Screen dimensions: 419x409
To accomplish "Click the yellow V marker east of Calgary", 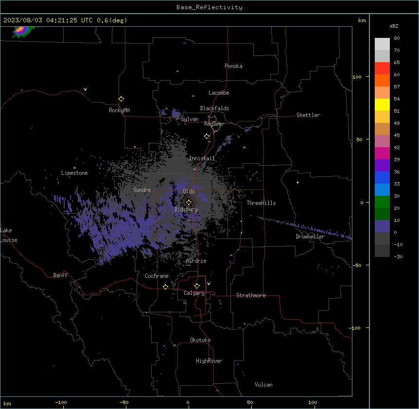I will click(209, 284).
